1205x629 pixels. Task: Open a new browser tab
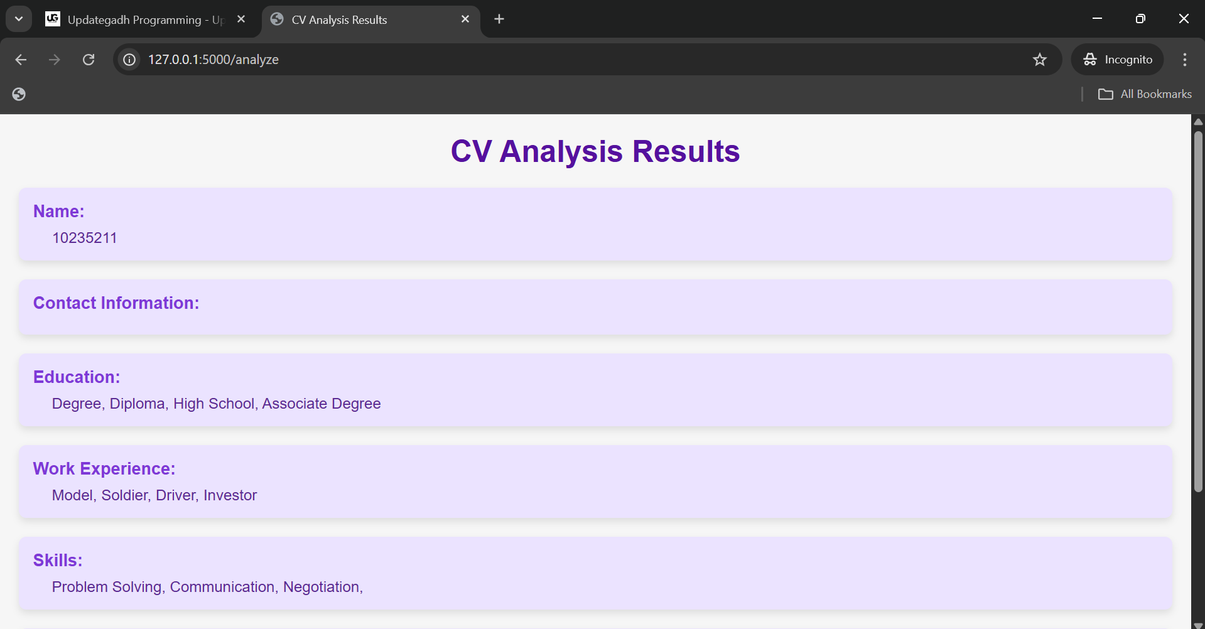pyautogui.click(x=498, y=19)
